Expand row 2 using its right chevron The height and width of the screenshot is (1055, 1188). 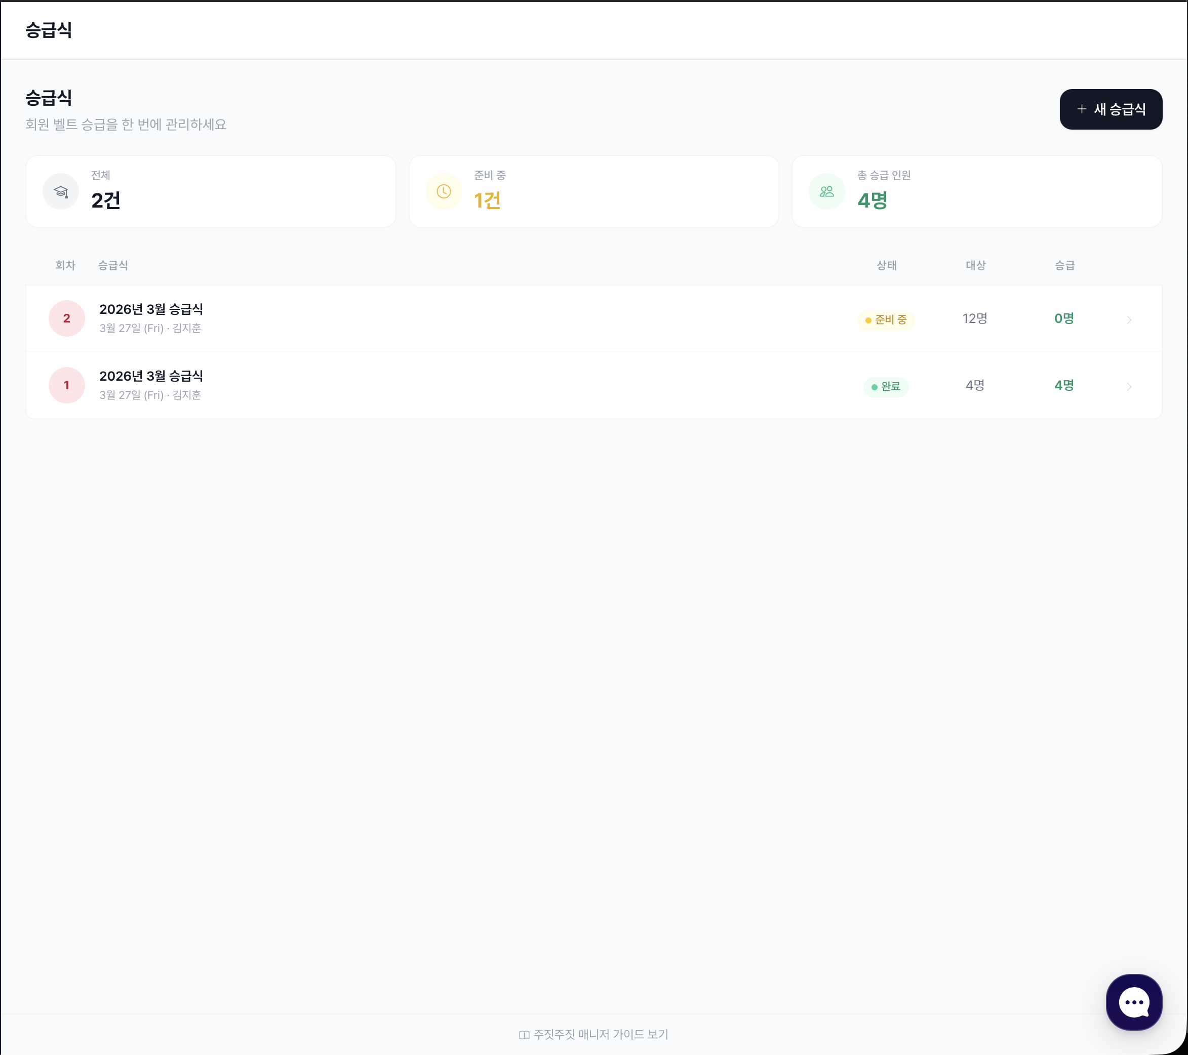coord(1129,319)
